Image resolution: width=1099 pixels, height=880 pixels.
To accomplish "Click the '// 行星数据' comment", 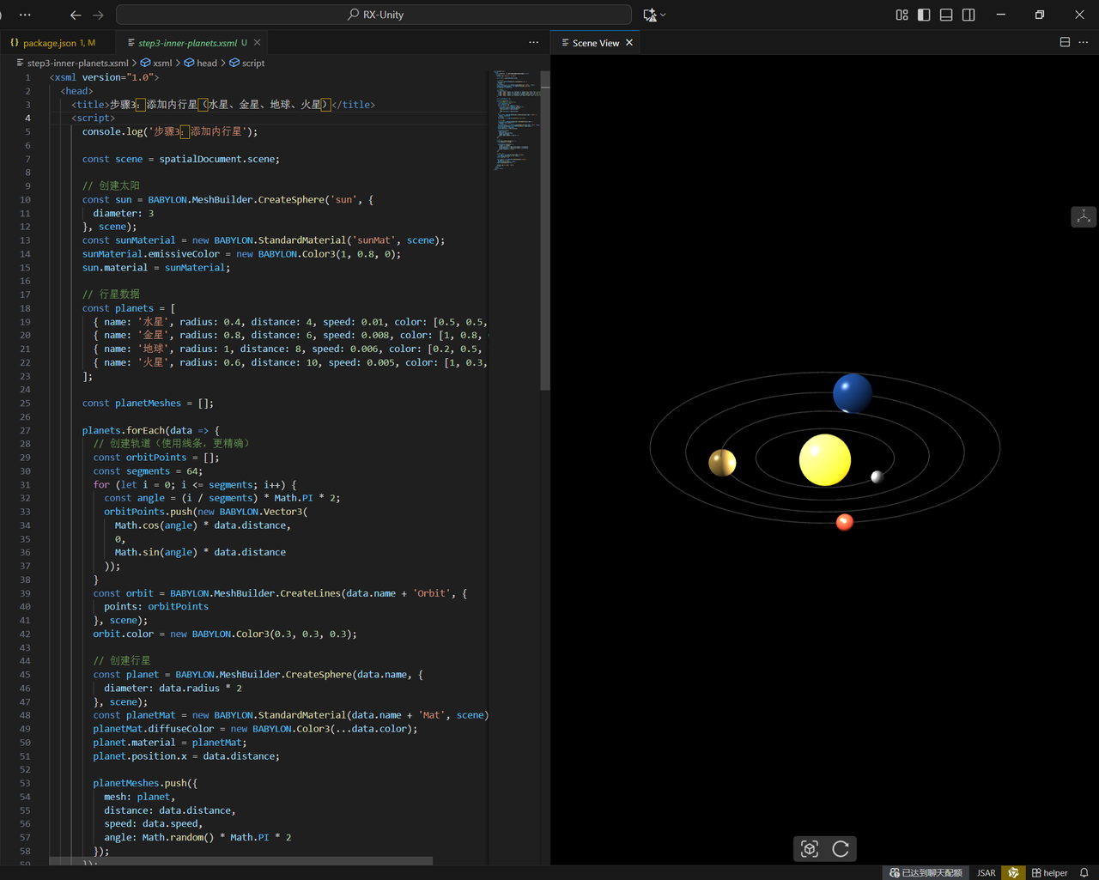I will tap(111, 294).
